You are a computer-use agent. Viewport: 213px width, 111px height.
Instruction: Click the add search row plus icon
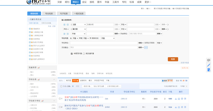pos(64,25)
